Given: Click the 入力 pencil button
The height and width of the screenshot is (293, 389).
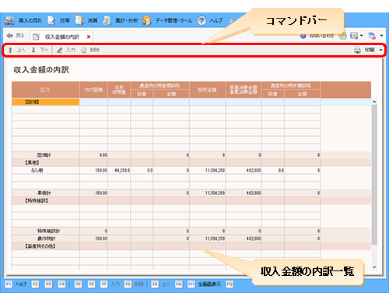Looking at the screenshot, I should tap(66, 50).
